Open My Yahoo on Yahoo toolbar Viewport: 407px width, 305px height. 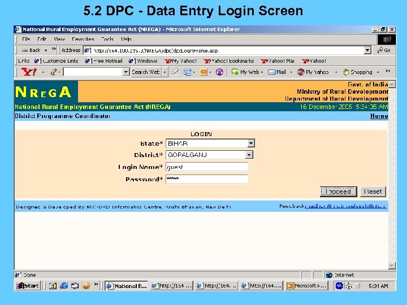pos(313,72)
